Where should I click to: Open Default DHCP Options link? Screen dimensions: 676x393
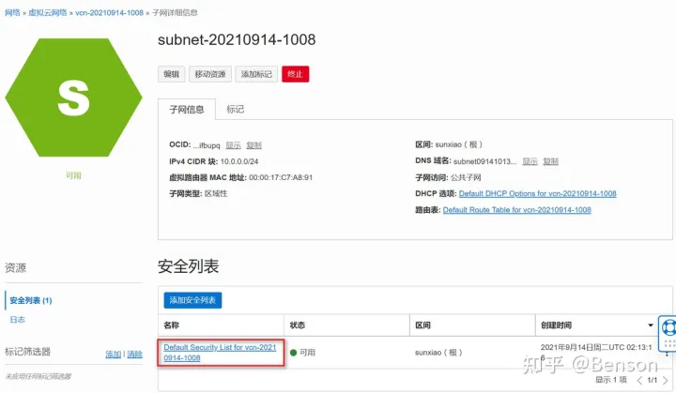pos(537,193)
